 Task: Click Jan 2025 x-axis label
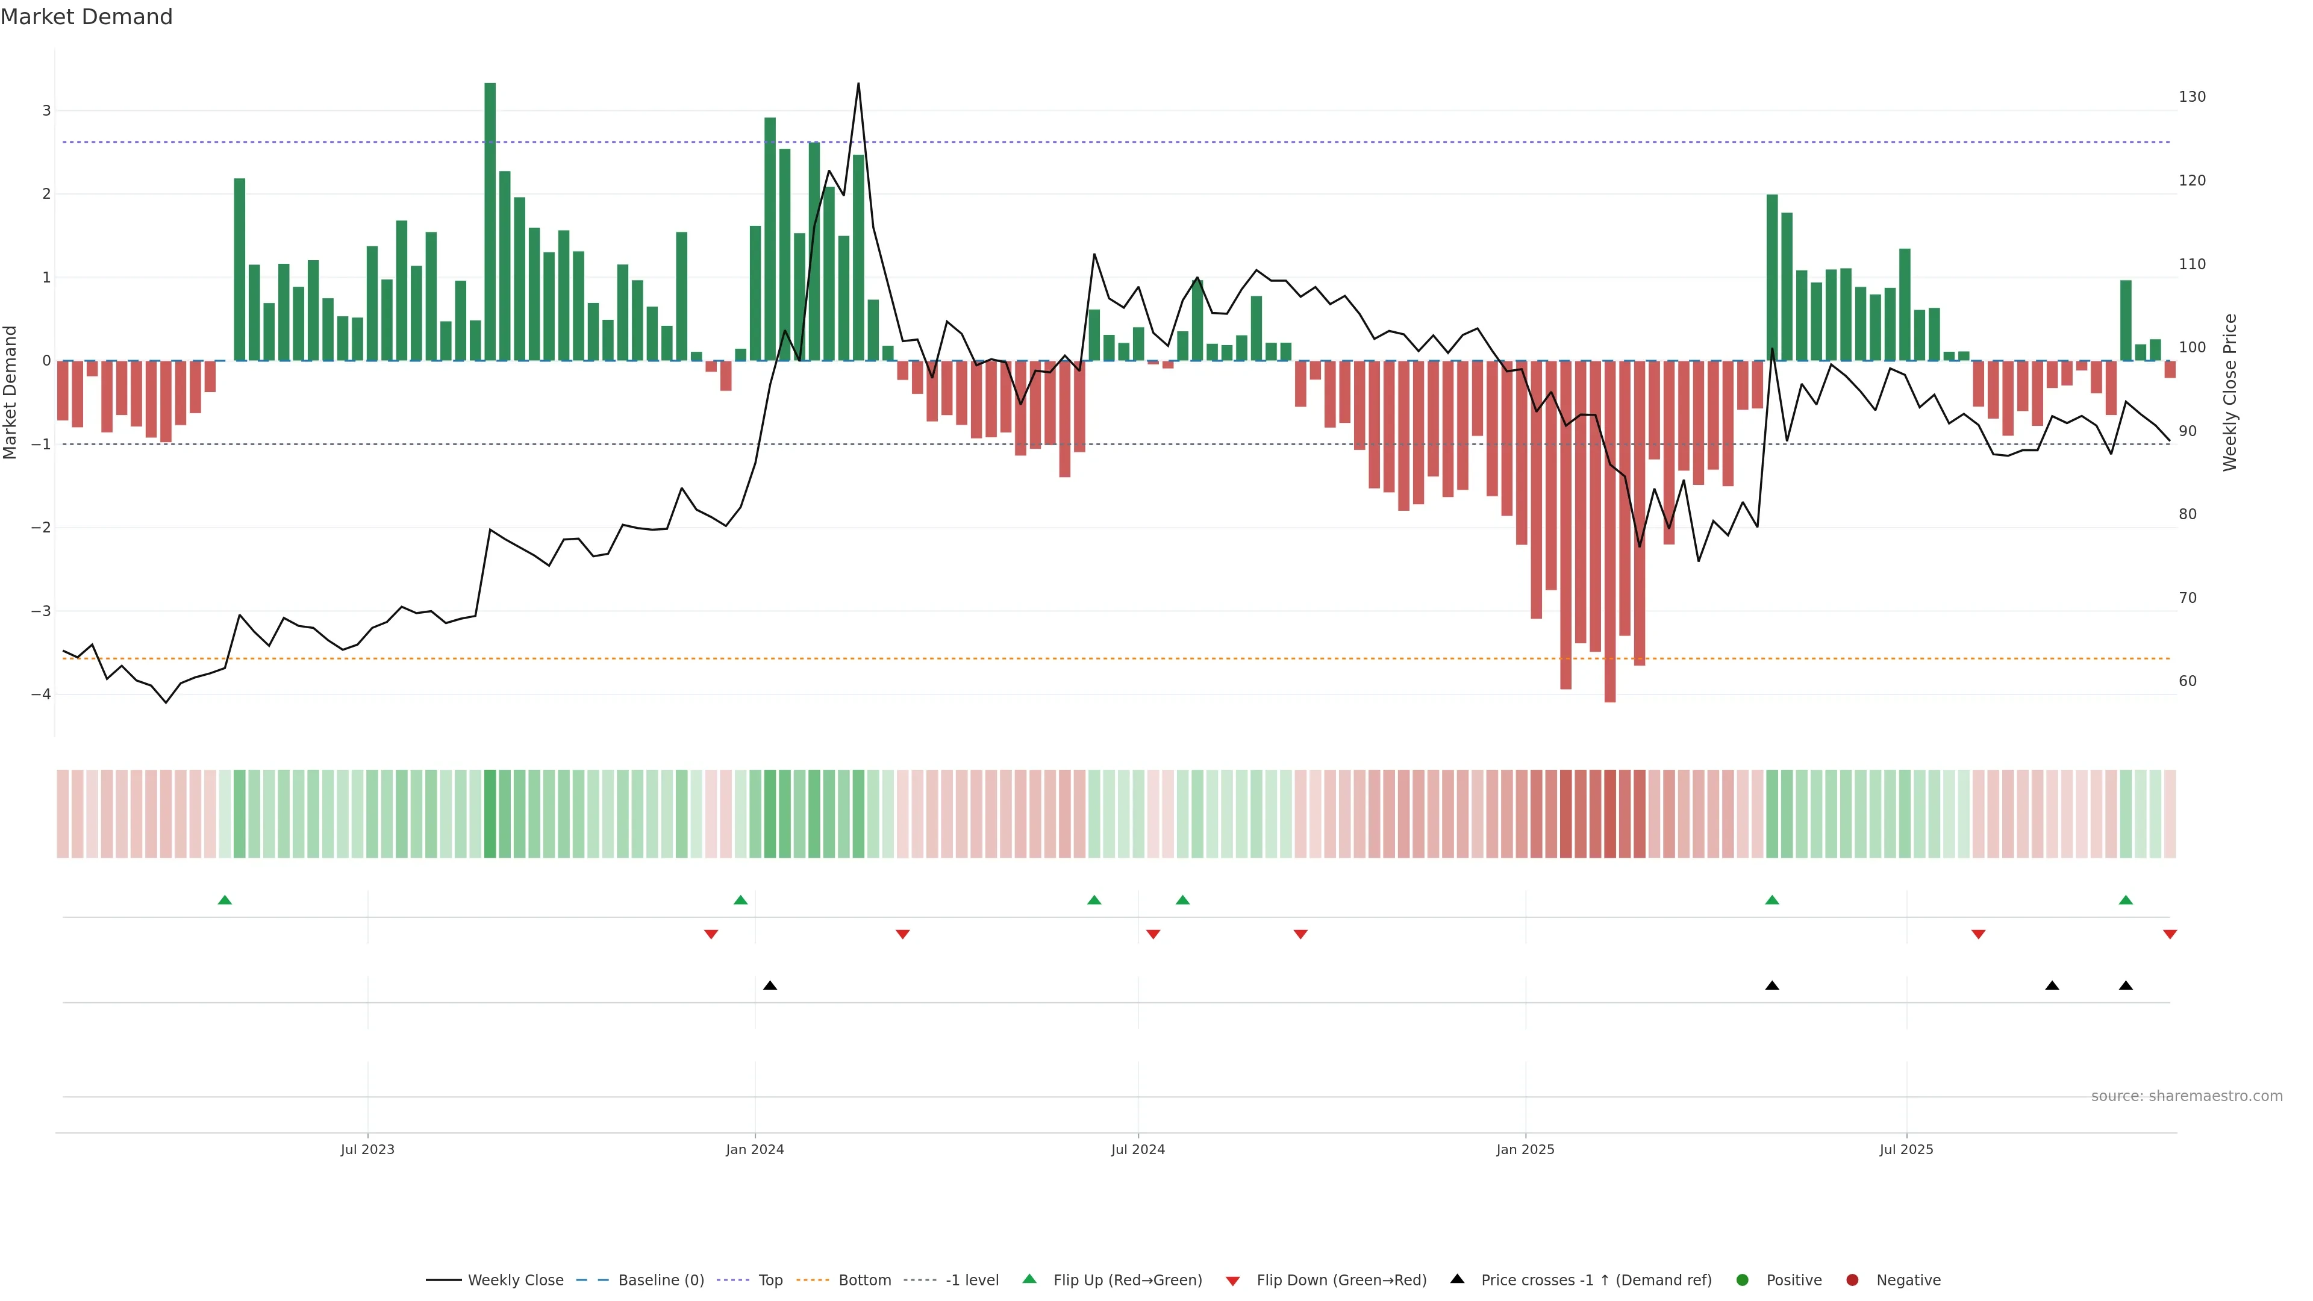point(1525,1149)
